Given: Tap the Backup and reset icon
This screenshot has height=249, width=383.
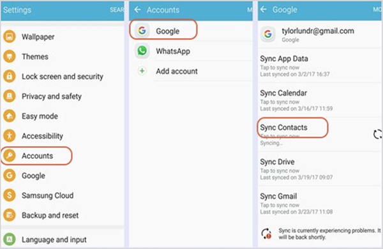Looking at the screenshot, I should (10, 215).
